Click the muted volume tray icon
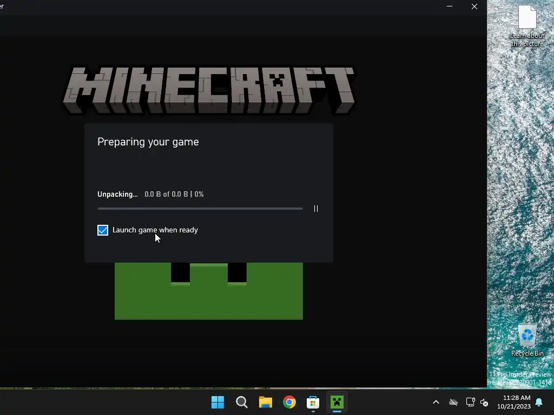 click(x=484, y=402)
